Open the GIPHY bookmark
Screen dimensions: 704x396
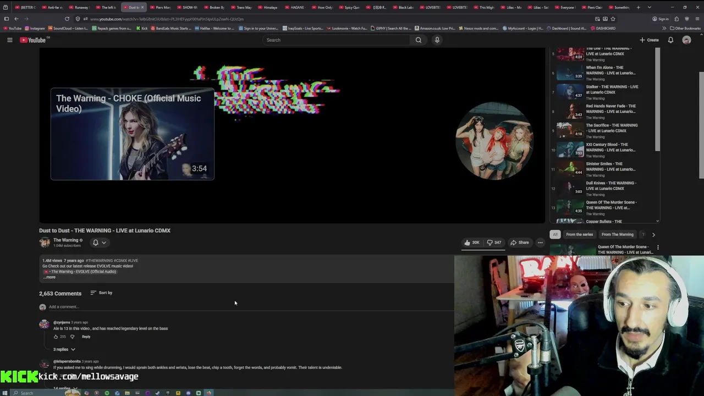click(x=391, y=28)
